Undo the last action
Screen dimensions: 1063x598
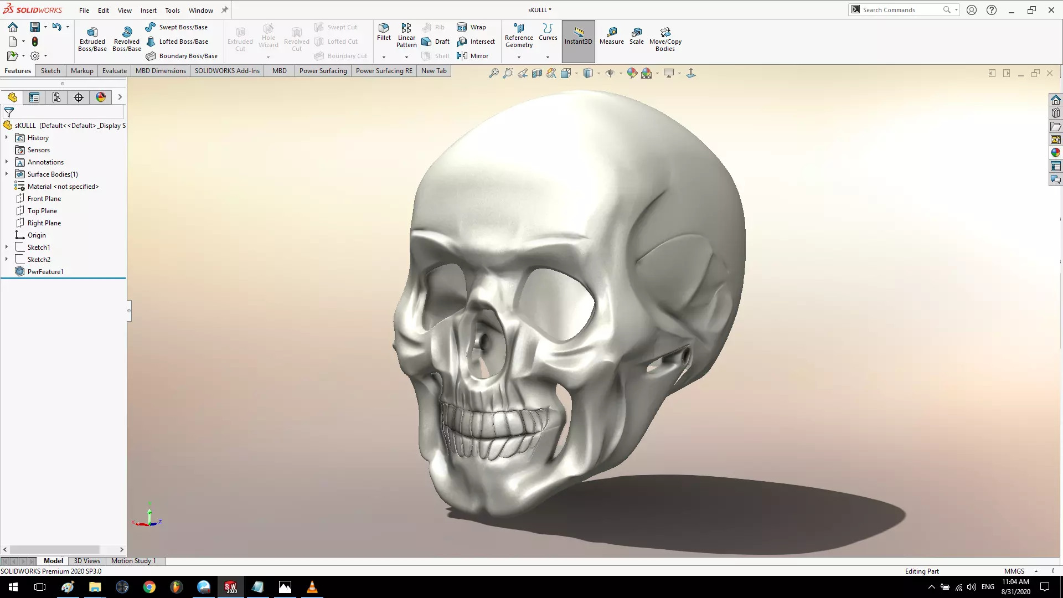click(x=56, y=27)
